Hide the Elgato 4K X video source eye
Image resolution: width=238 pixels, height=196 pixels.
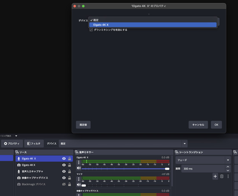pos(64,165)
